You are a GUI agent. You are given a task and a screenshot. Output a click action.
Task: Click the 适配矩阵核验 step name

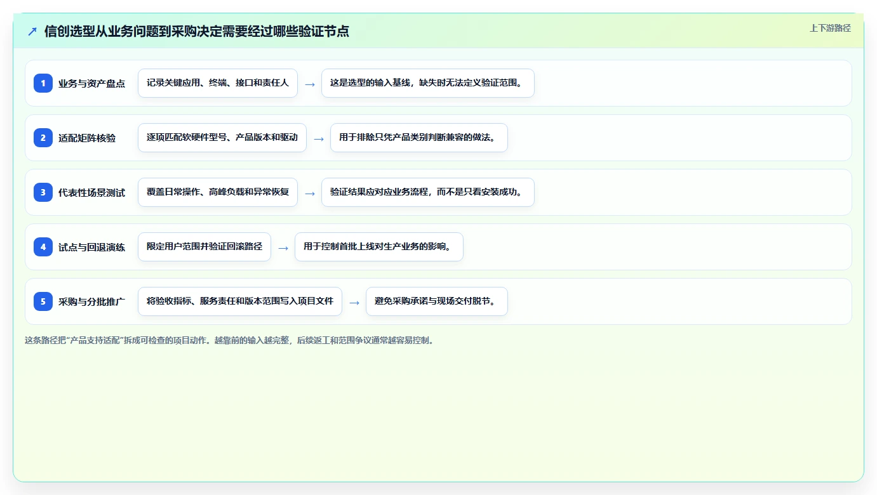[x=87, y=138]
